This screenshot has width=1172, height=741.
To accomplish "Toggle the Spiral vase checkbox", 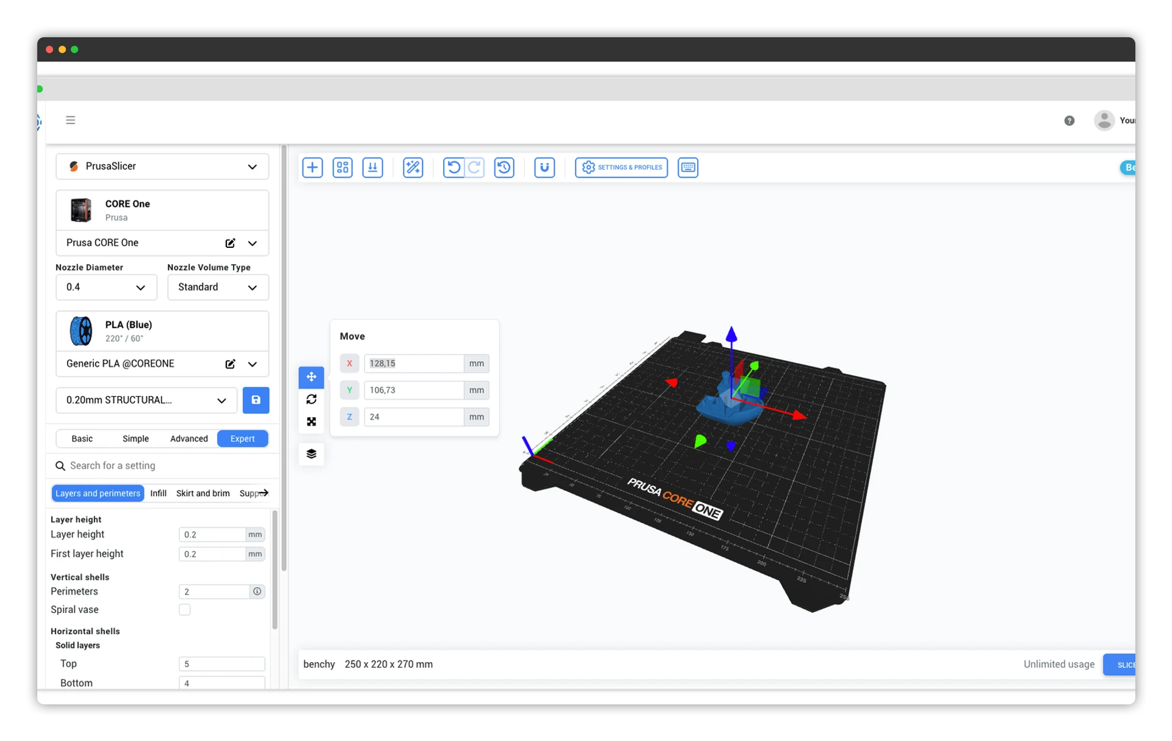I will [184, 610].
